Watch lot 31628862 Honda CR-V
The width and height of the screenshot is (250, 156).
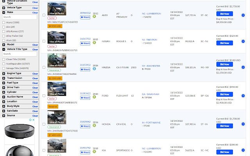pos(85,126)
